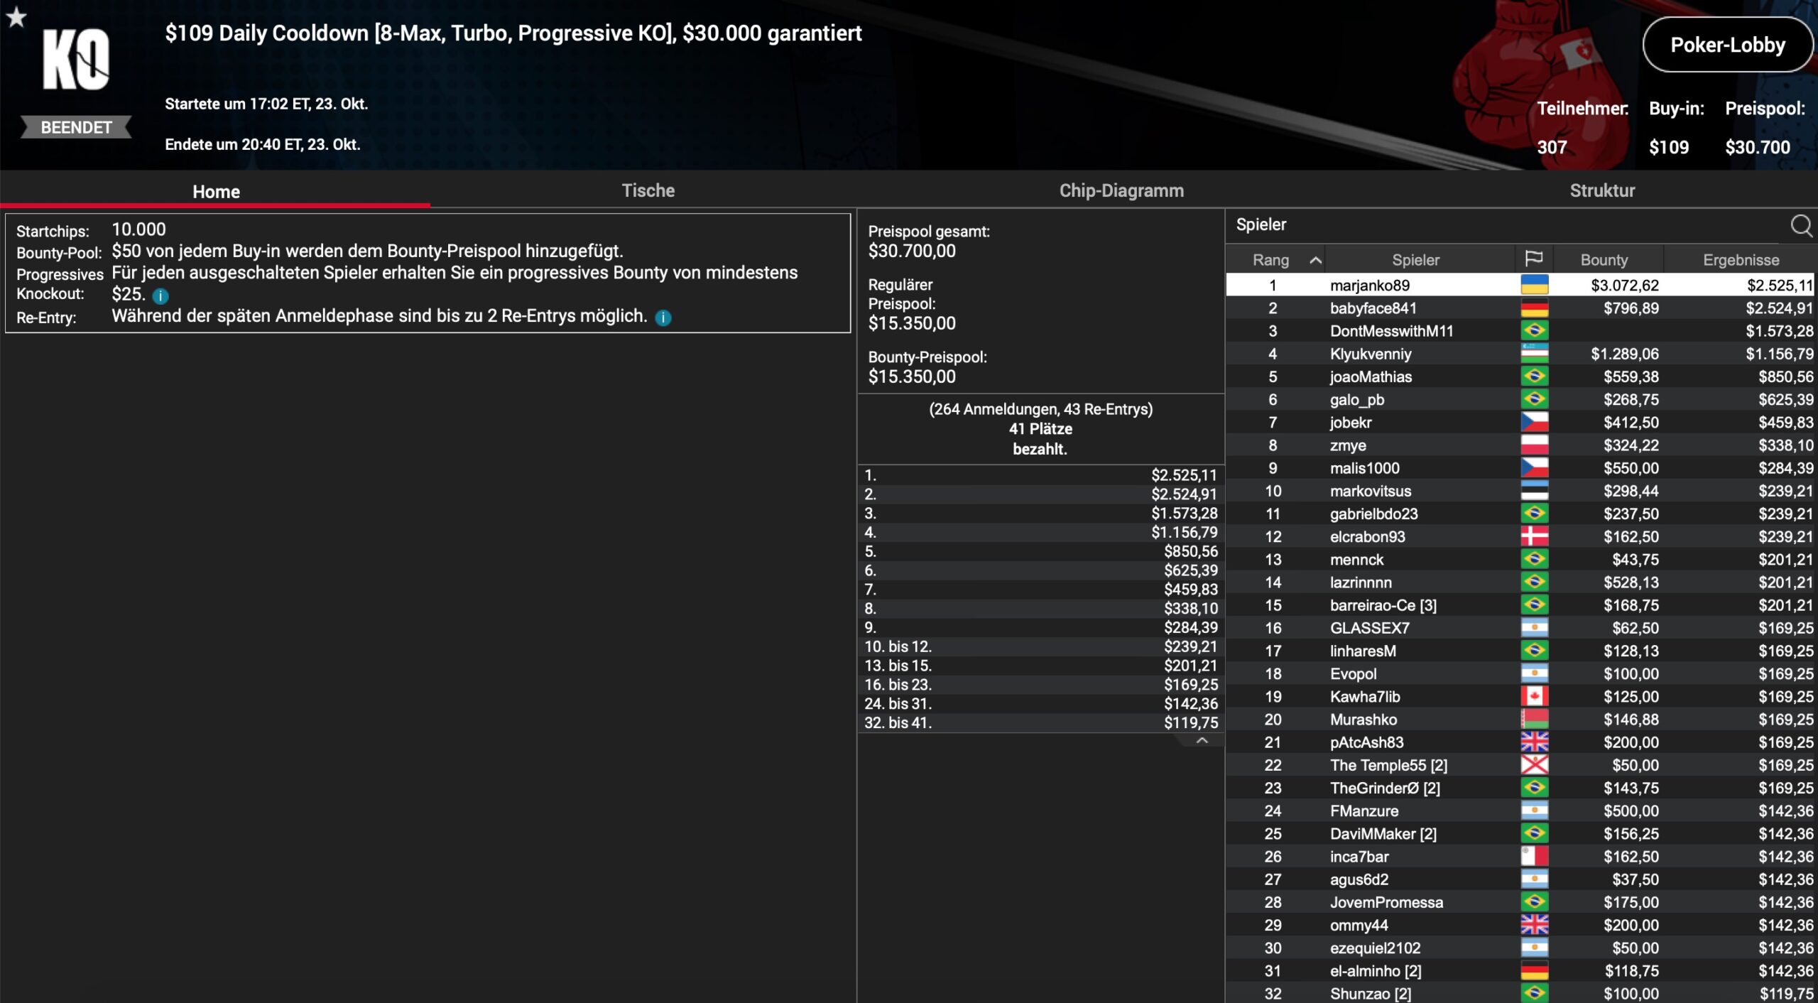
Task: Select the Klyukvenniy player row
Action: pos(1371,354)
